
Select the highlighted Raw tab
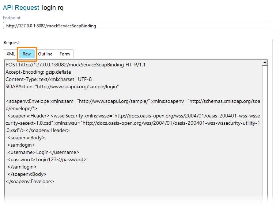coord(27,54)
